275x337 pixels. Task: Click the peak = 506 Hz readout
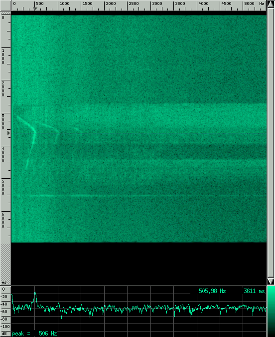[34, 334]
